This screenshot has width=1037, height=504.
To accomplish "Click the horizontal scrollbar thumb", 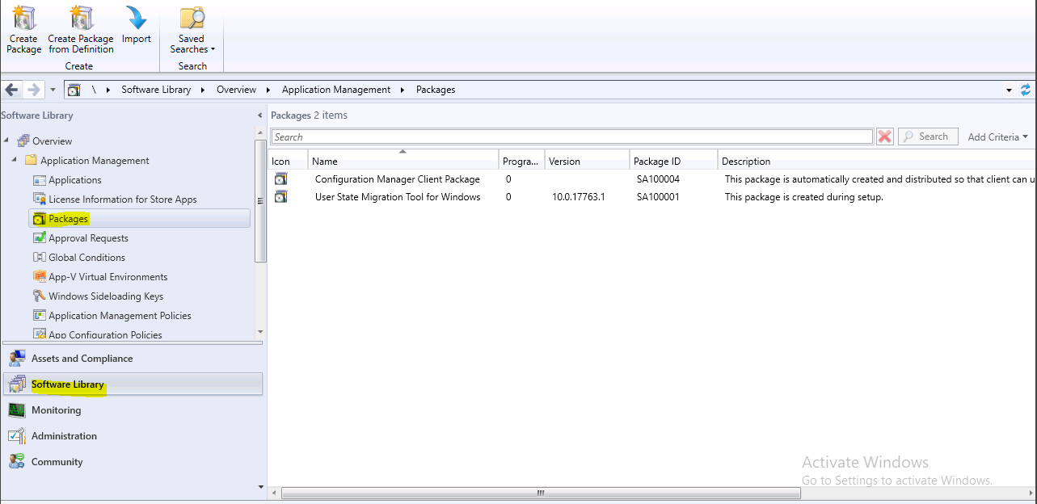I will pyautogui.click(x=540, y=493).
